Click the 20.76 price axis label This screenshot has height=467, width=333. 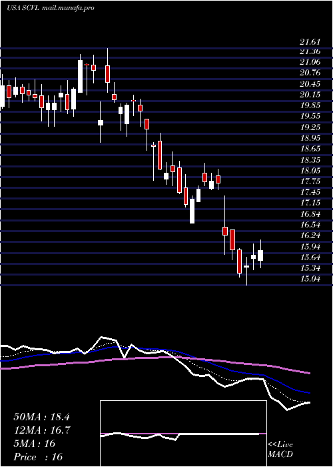pos(310,73)
